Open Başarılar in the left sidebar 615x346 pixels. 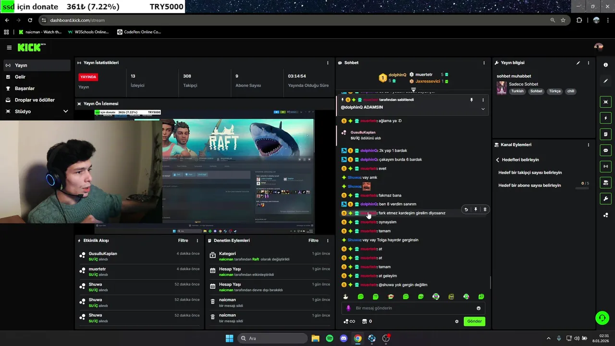[37, 88]
